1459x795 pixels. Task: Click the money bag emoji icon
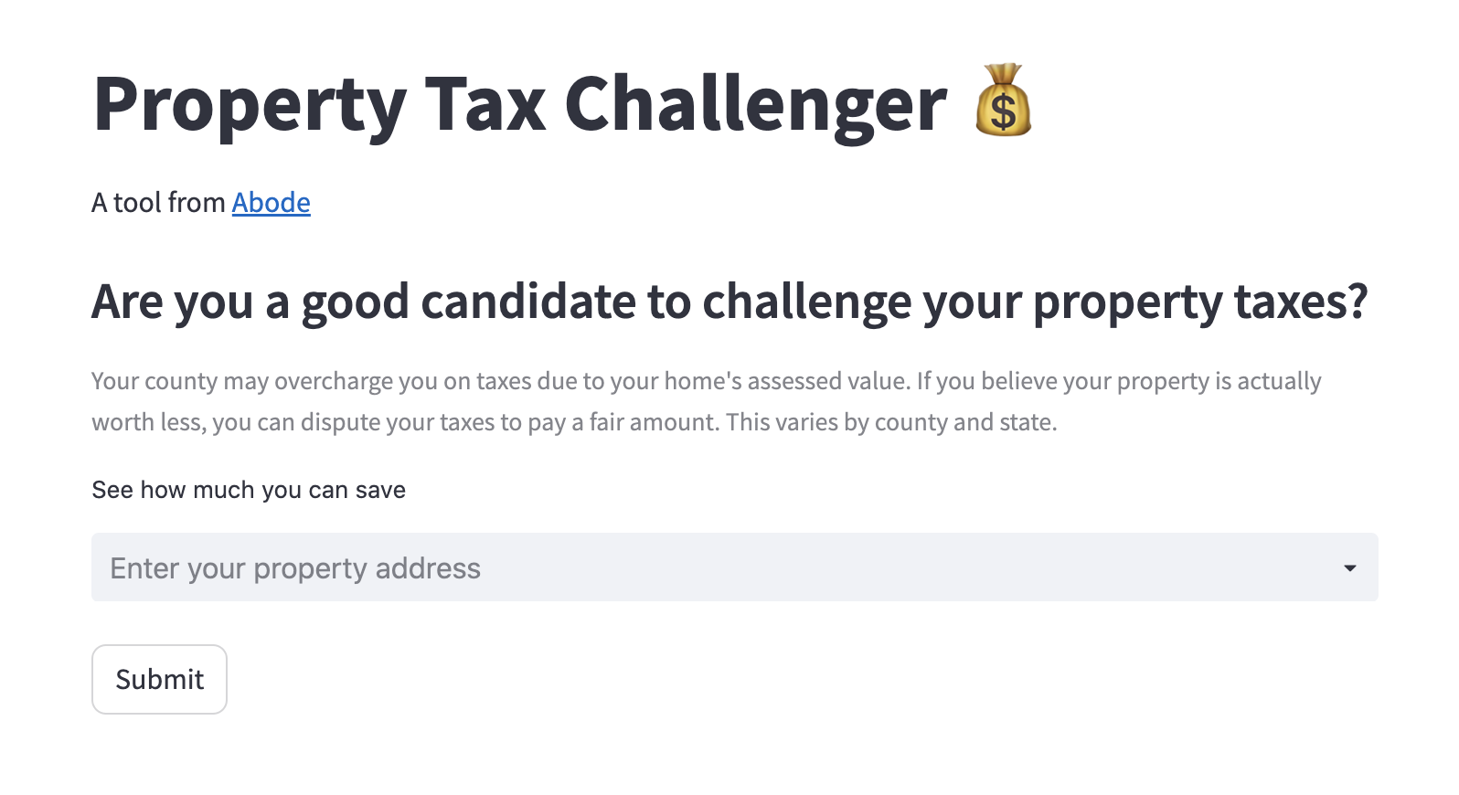click(1003, 101)
